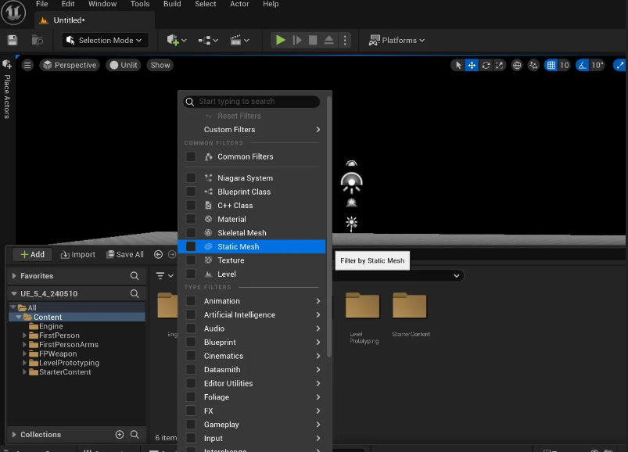Toggle rotation snapping angle icon
Viewport: 628px width, 452px height.
click(582, 65)
